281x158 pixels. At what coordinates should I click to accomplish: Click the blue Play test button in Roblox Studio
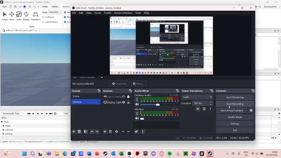(25, 7)
